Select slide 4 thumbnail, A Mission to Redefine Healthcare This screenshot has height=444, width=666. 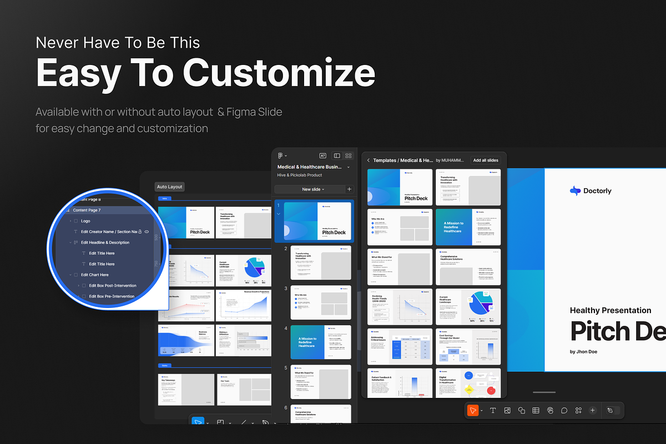tap(321, 342)
